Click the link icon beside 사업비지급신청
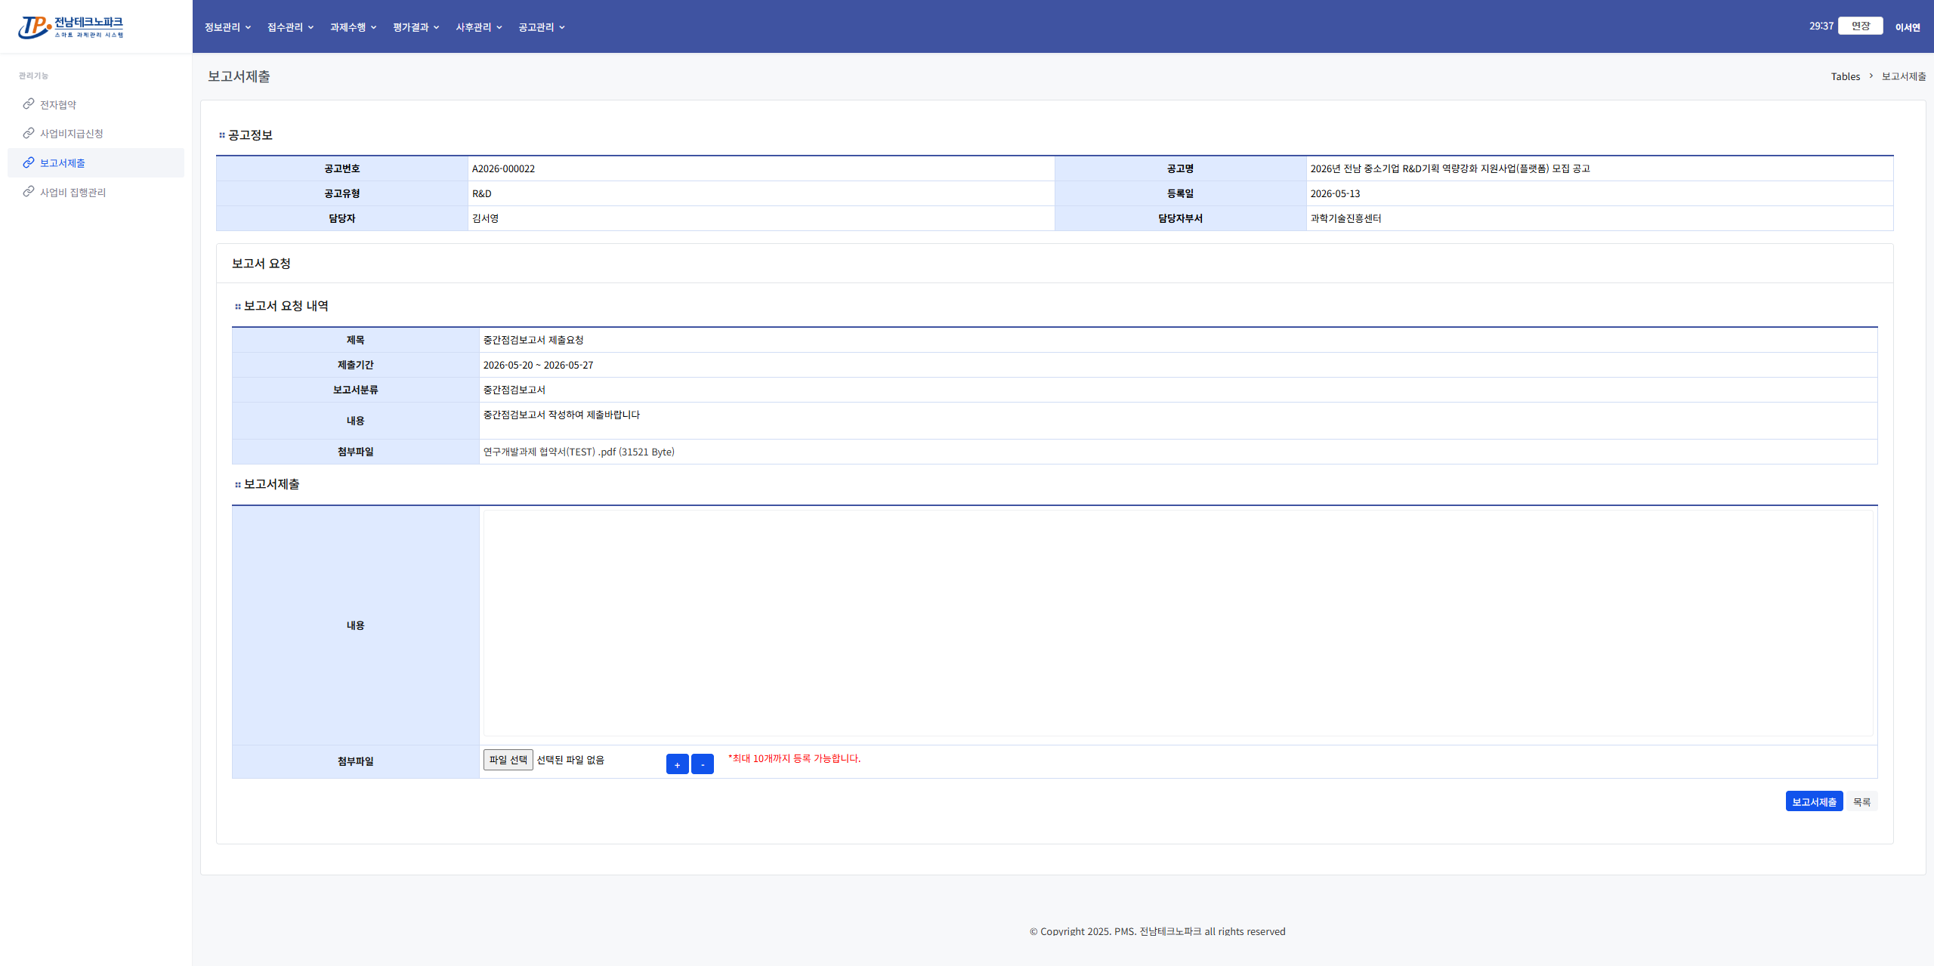The width and height of the screenshot is (1934, 966). [x=29, y=133]
